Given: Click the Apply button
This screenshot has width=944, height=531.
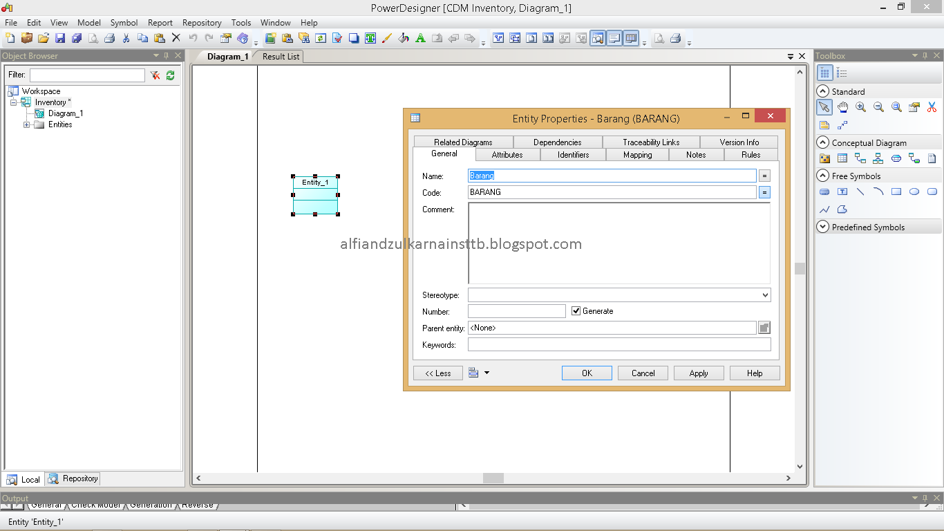Looking at the screenshot, I should (698, 373).
